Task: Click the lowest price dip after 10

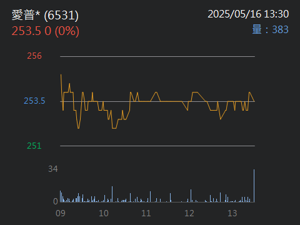Action: click(114, 128)
